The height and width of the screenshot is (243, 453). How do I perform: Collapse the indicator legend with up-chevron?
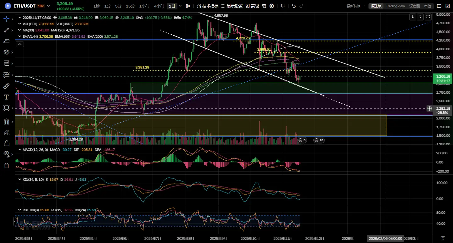[20, 44]
